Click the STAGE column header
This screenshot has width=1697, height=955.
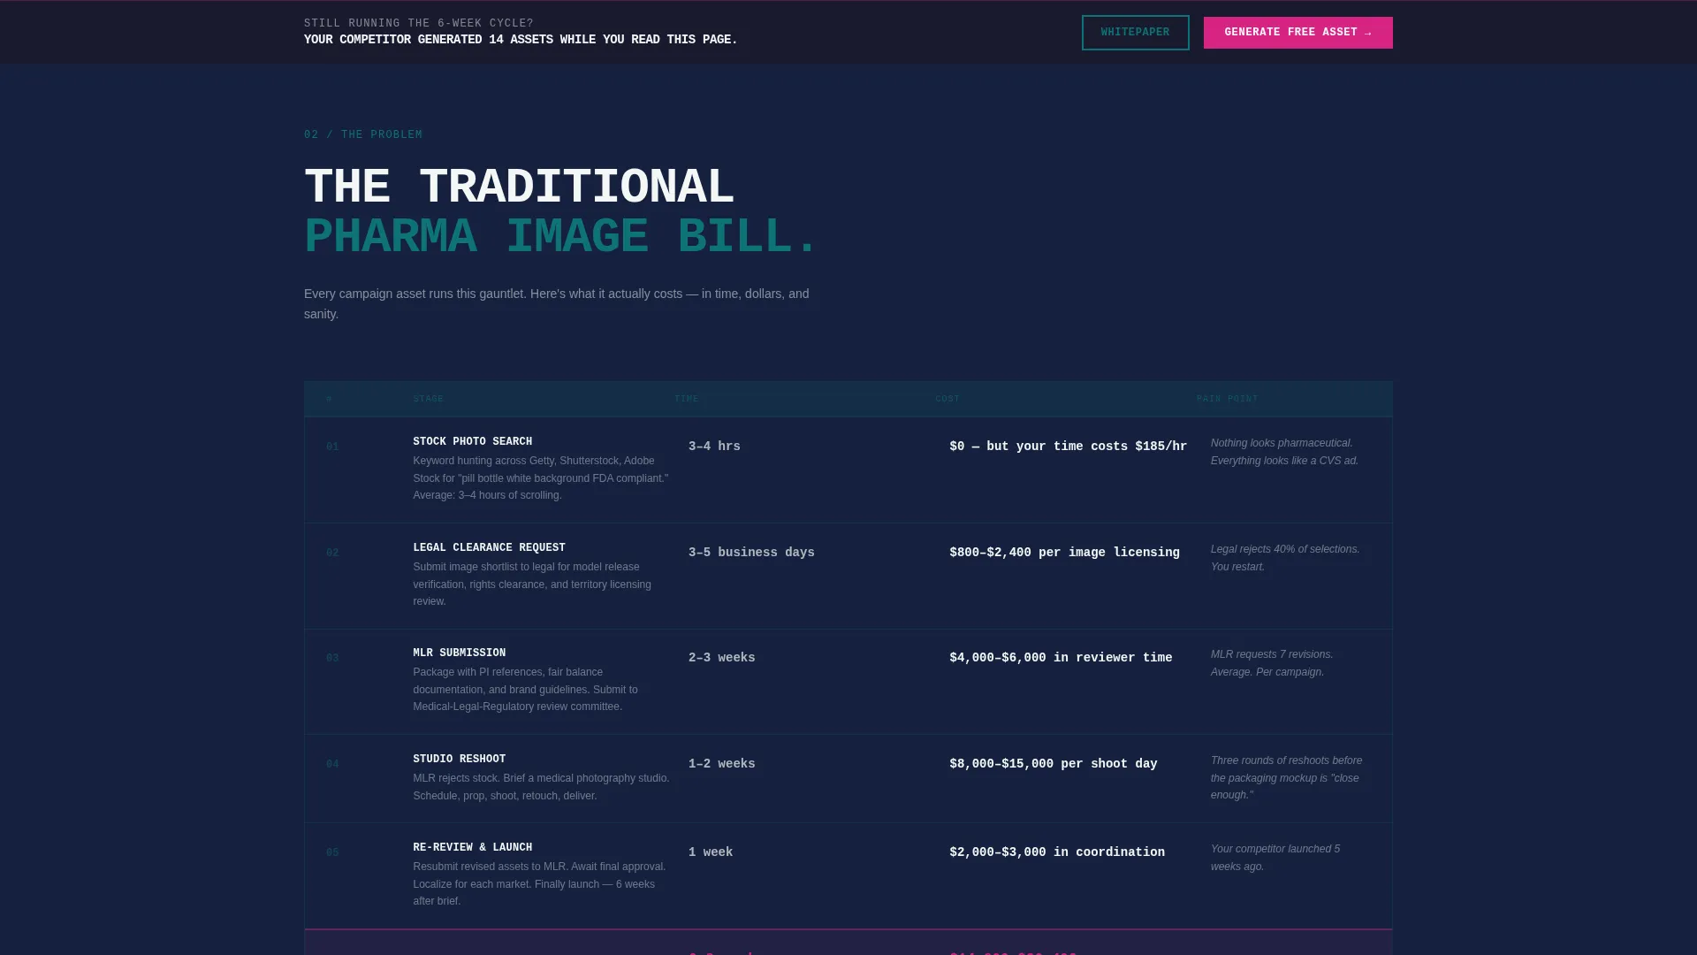(429, 400)
